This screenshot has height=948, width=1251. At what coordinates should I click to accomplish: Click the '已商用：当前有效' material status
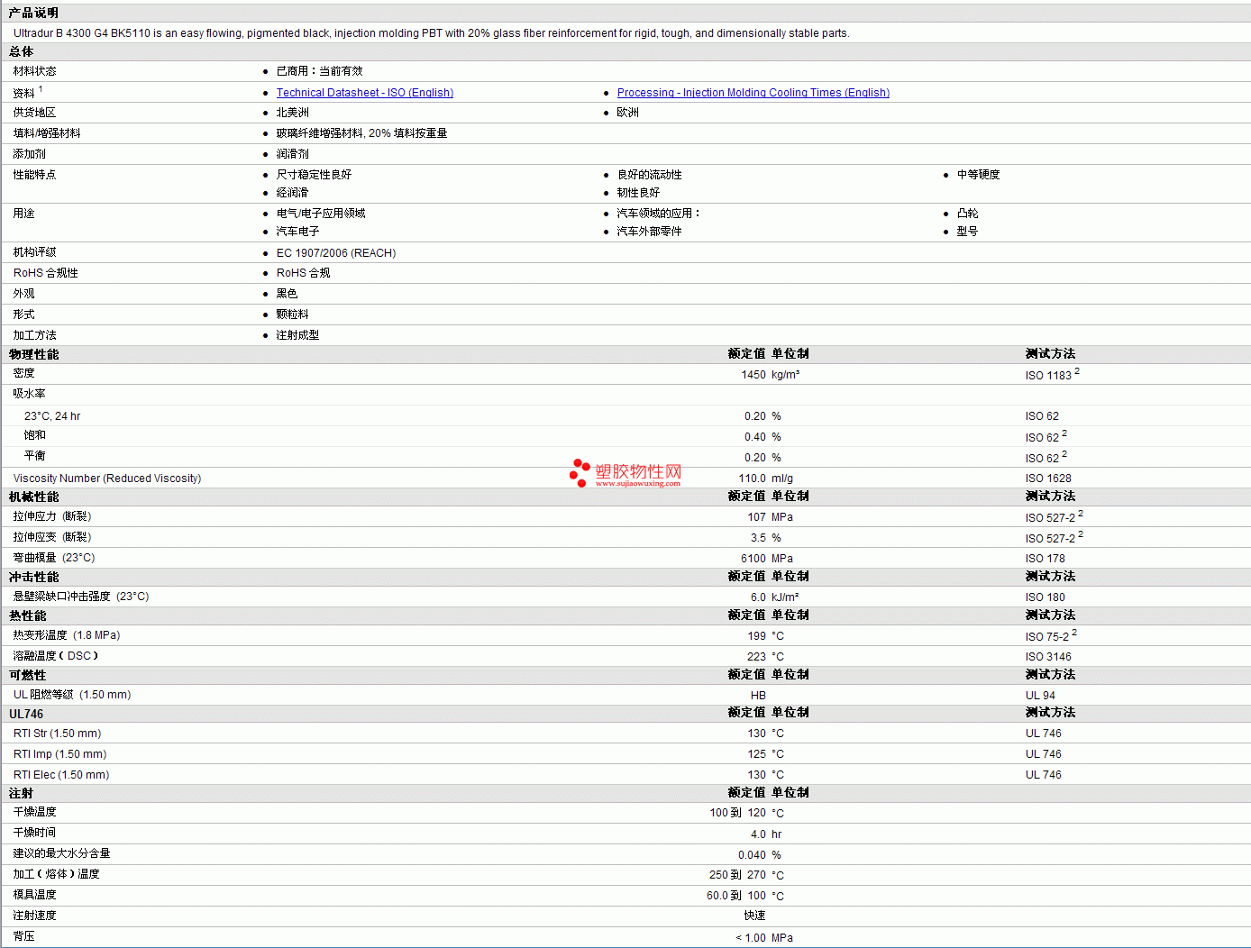pyautogui.click(x=319, y=71)
